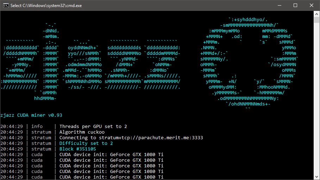Click the 'info' tag in the log

coord(37,127)
